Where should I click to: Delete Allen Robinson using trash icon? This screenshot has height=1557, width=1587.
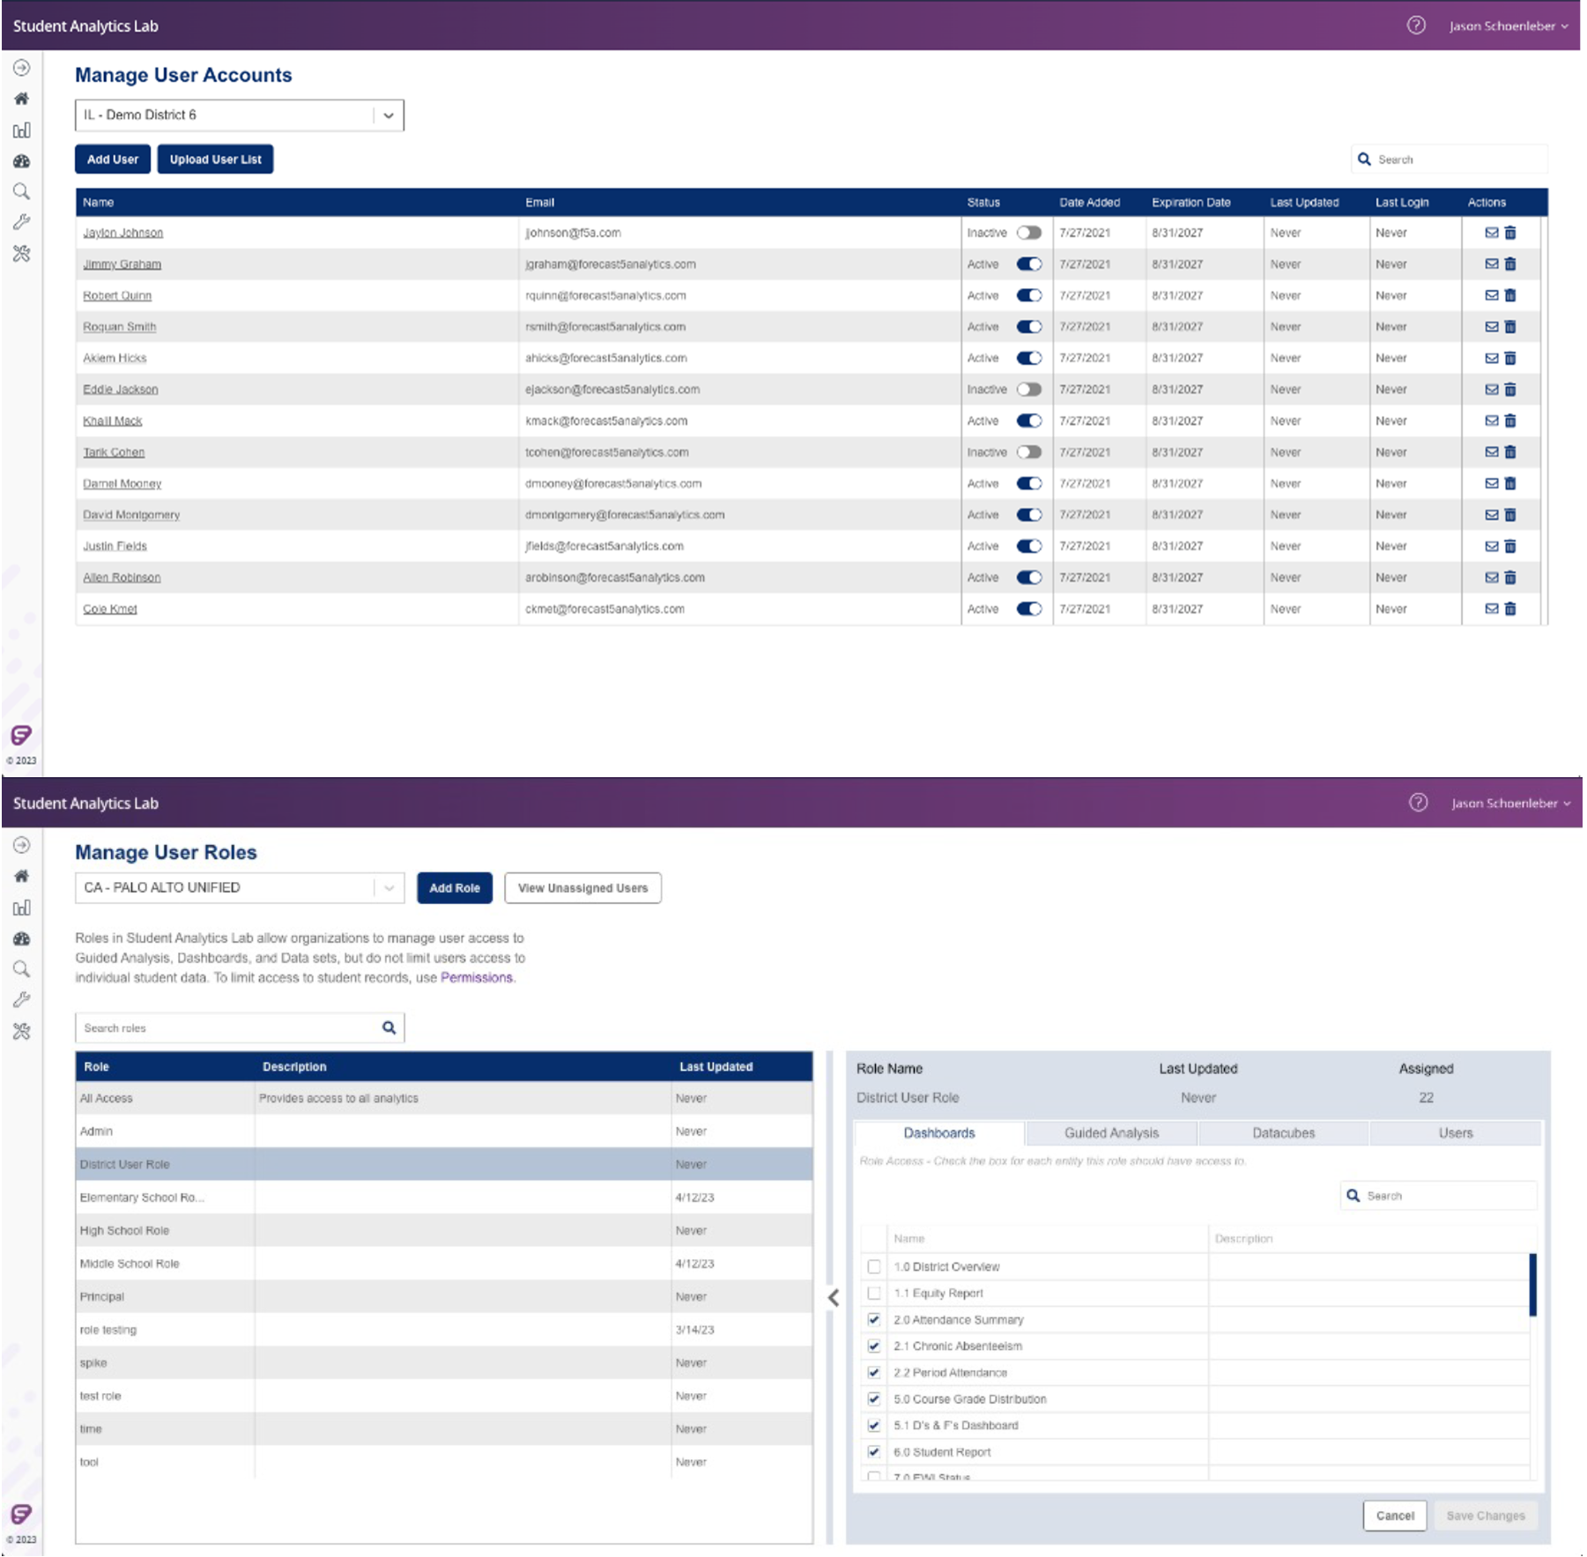click(x=1509, y=577)
